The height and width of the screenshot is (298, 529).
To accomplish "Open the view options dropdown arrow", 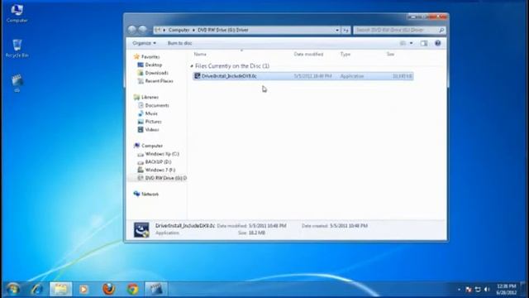I will [x=411, y=43].
